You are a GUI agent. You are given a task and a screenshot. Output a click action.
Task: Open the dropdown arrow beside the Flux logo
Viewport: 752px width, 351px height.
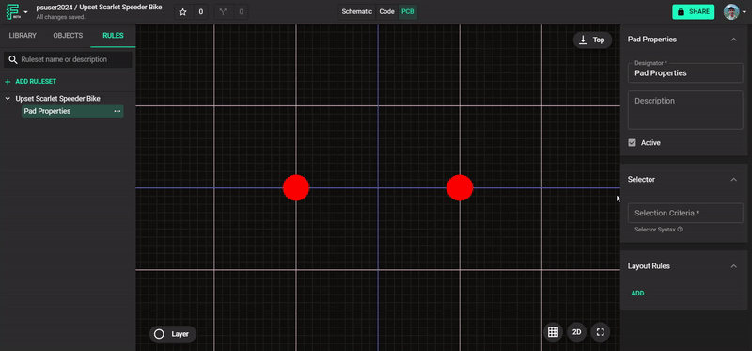coord(25,12)
